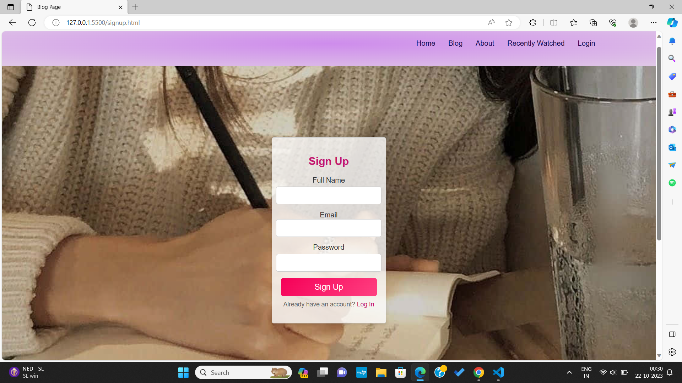Open Collections icon in browser toolbar
Screen dimensions: 682x383
click(593, 23)
